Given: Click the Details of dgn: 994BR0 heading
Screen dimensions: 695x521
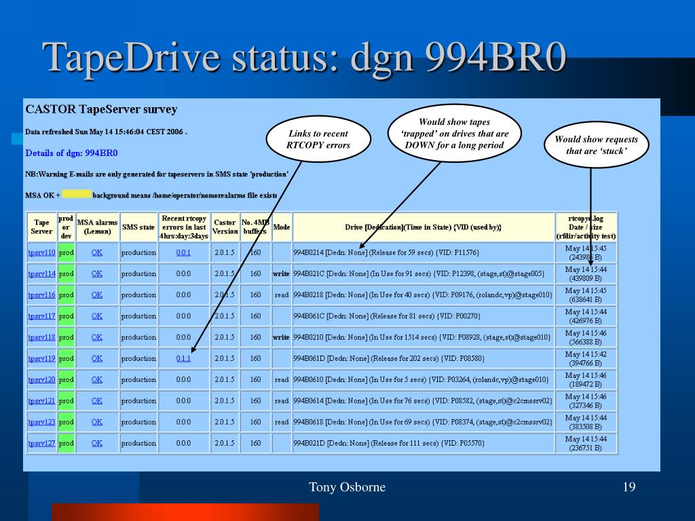Looking at the screenshot, I should (71, 153).
